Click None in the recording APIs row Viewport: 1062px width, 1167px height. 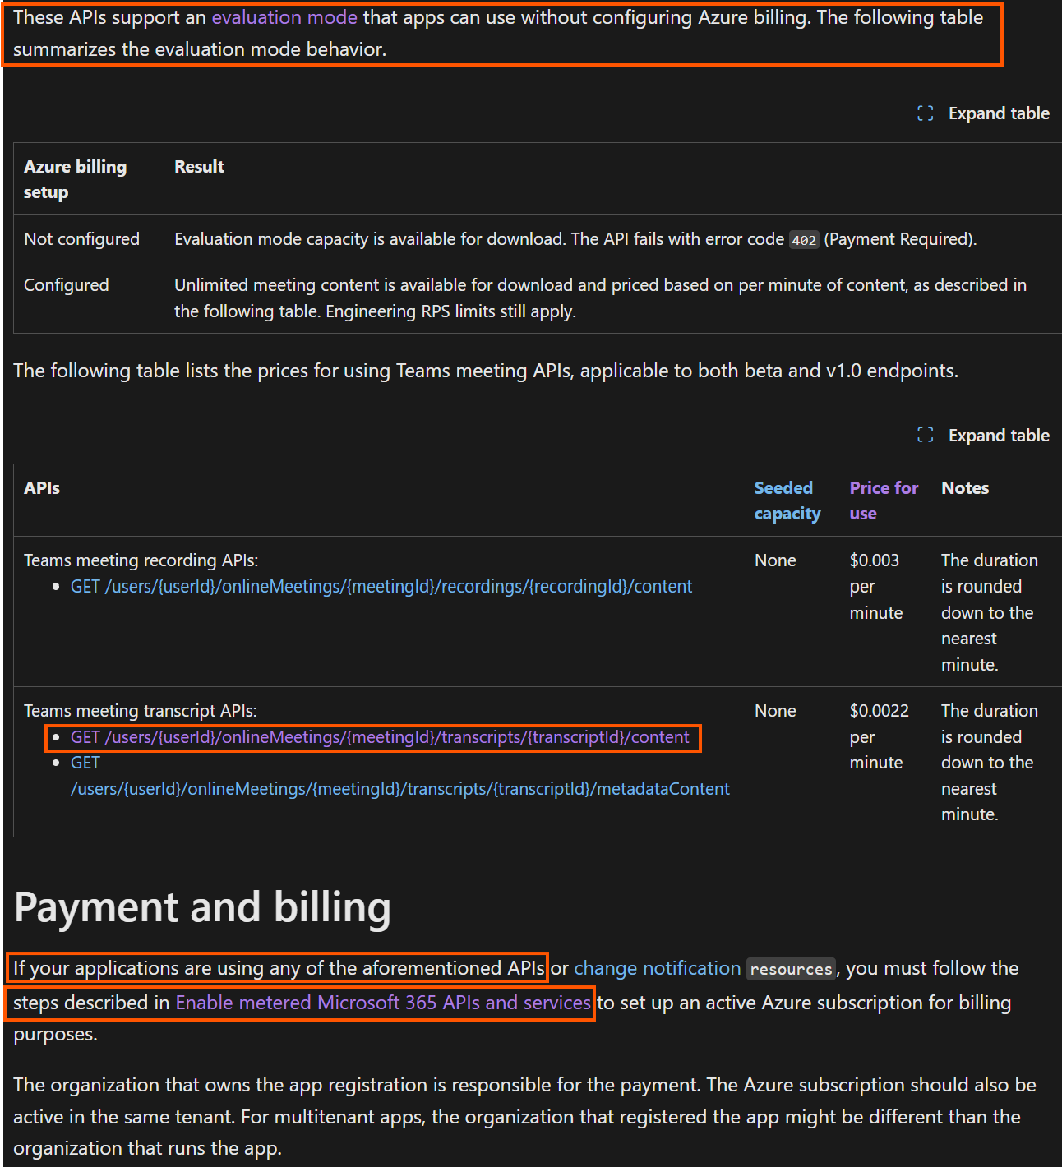tap(775, 560)
